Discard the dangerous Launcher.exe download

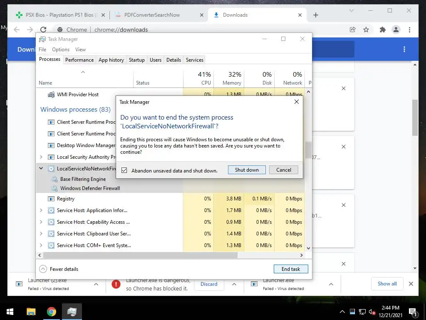coord(209,284)
